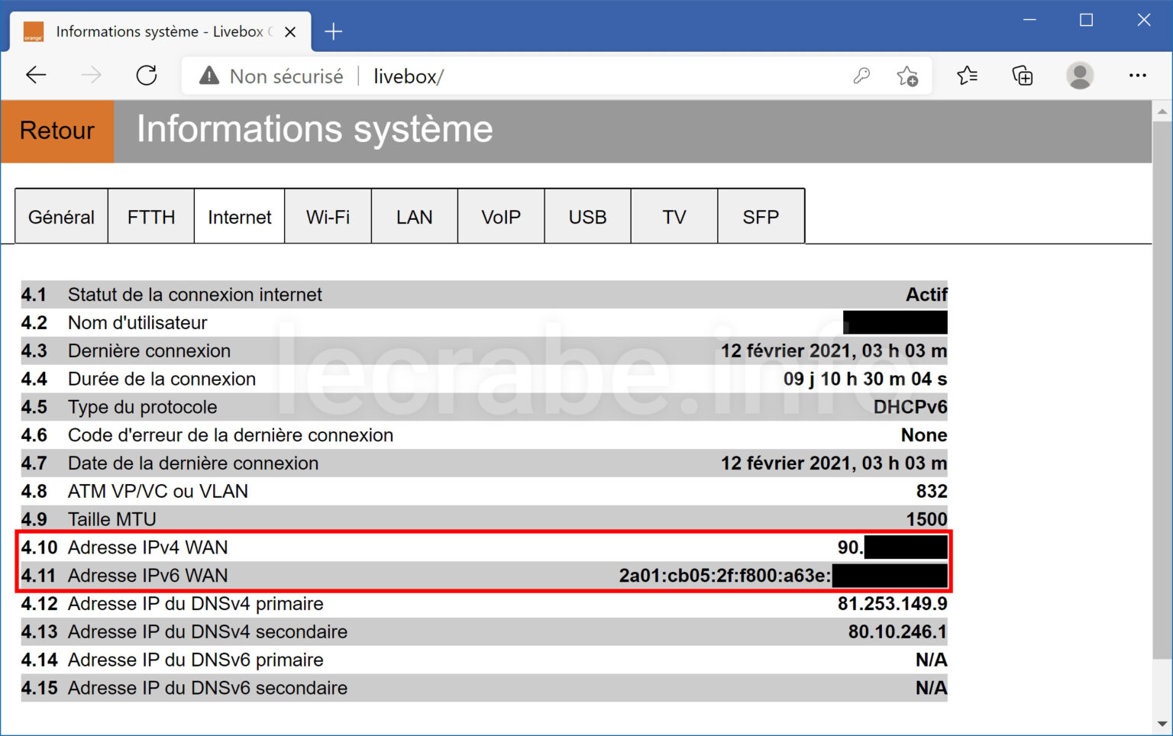Switch to the SFP tab

tap(761, 216)
